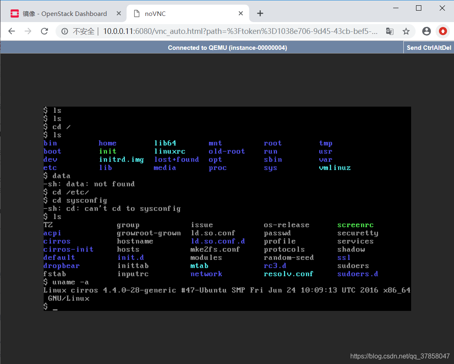
Task: Close the noVNC tab
Action: point(240,13)
